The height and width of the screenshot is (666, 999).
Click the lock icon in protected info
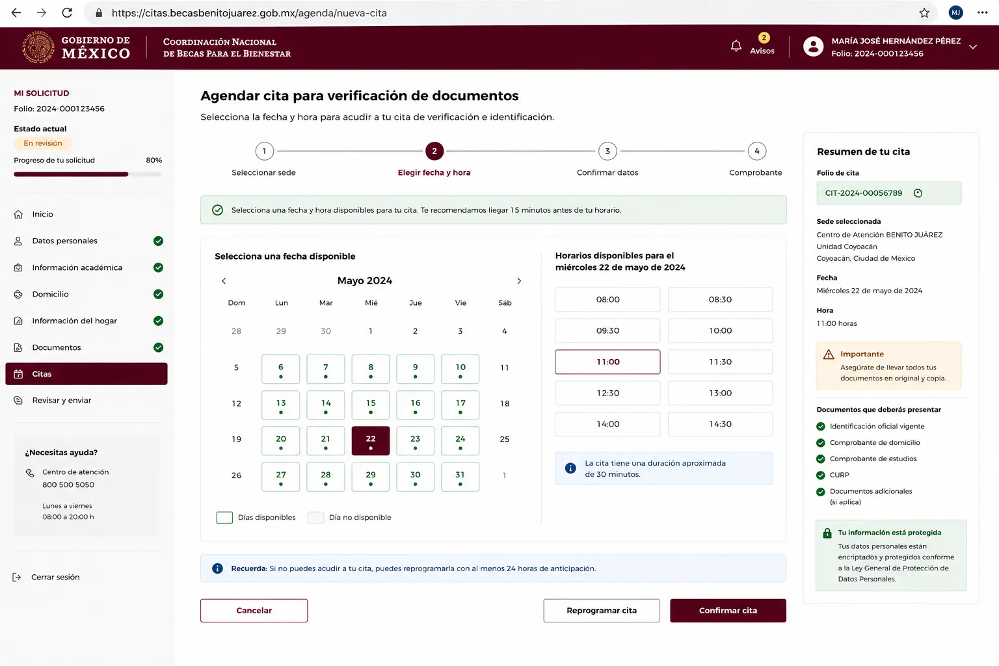pos(827,533)
